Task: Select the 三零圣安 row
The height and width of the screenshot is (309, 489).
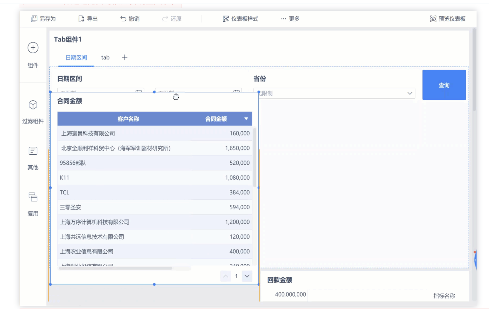Action: click(155, 207)
